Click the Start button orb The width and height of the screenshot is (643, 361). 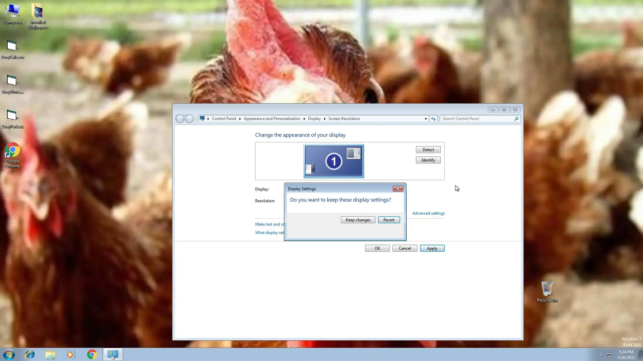coord(9,354)
